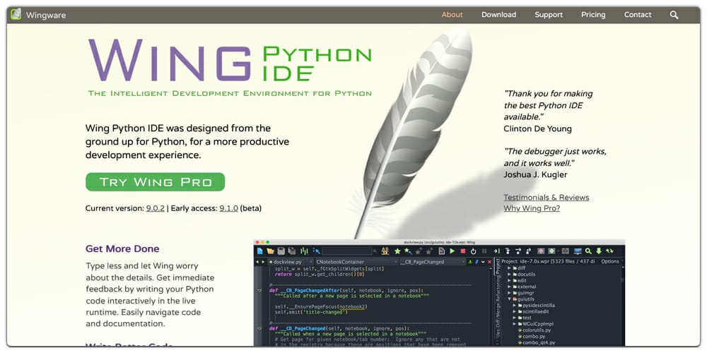Open Testimonials & Reviews link
The width and height of the screenshot is (707, 353).
click(546, 197)
